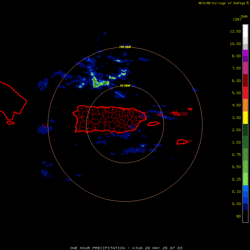Image resolution: width=250 pixels, height=250 pixels.
Task: Click the St. Croix island outline in southeast
Action: pyautogui.click(x=184, y=142)
